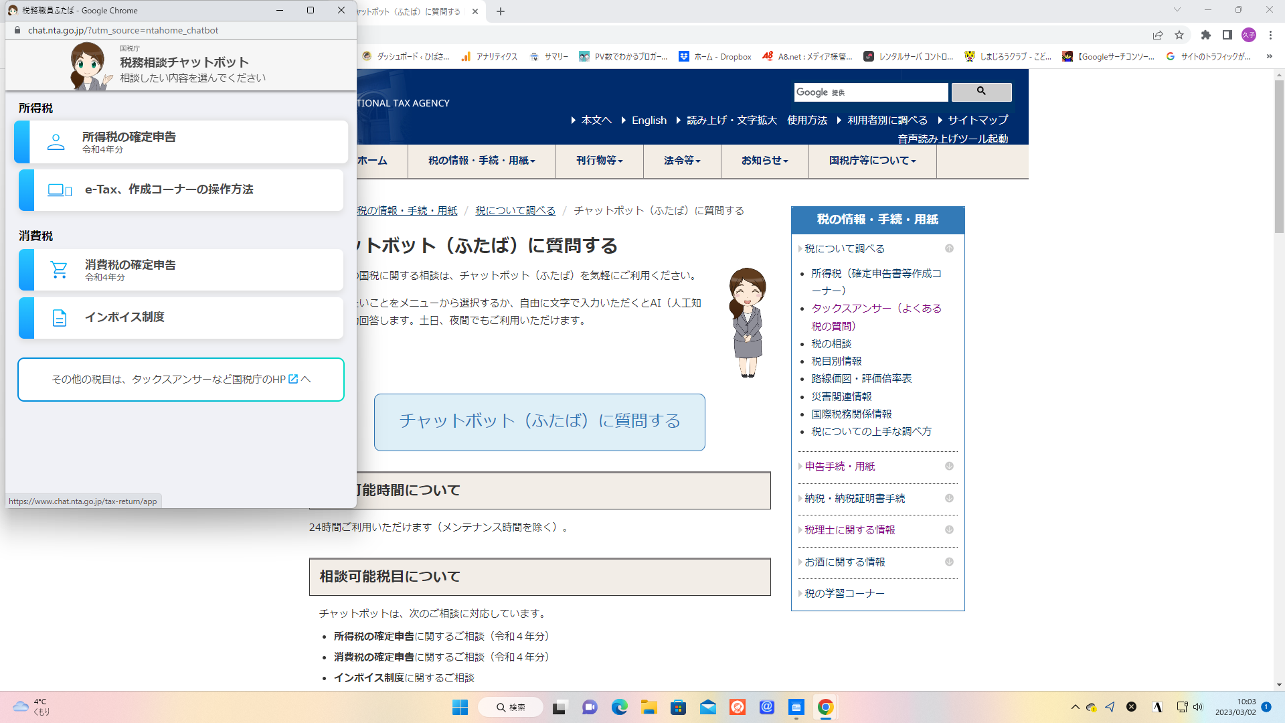Close the チャットボット browser tab

[x=475, y=11]
